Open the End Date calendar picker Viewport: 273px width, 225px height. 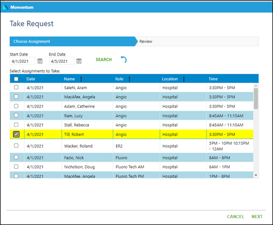(x=79, y=61)
